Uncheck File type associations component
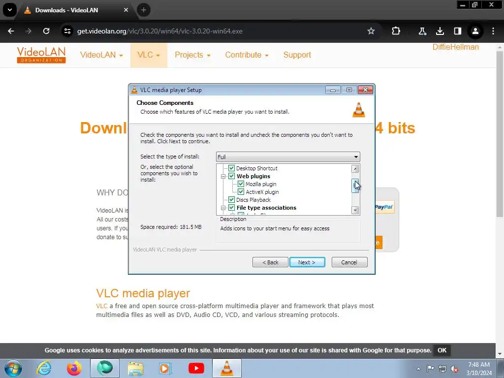This screenshot has height=378, width=504. (231, 208)
